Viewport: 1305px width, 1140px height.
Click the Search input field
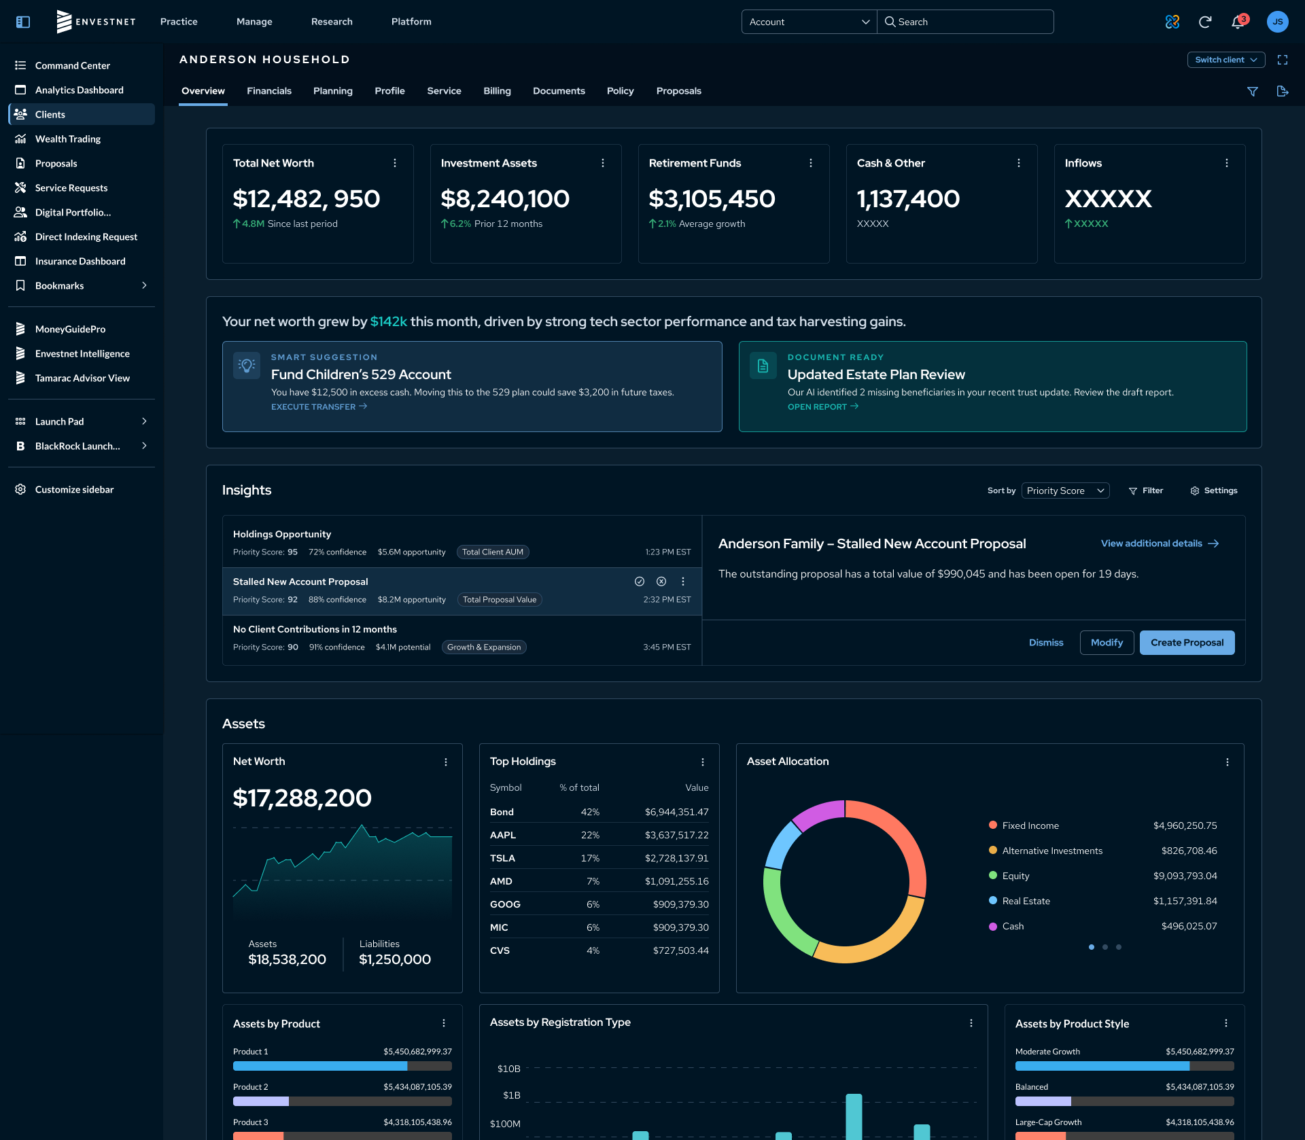click(966, 22)
